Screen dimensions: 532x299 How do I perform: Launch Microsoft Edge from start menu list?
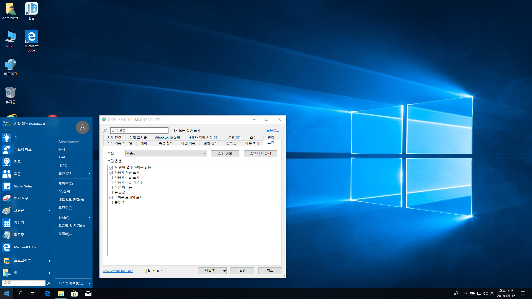click(x=26, y=247)
